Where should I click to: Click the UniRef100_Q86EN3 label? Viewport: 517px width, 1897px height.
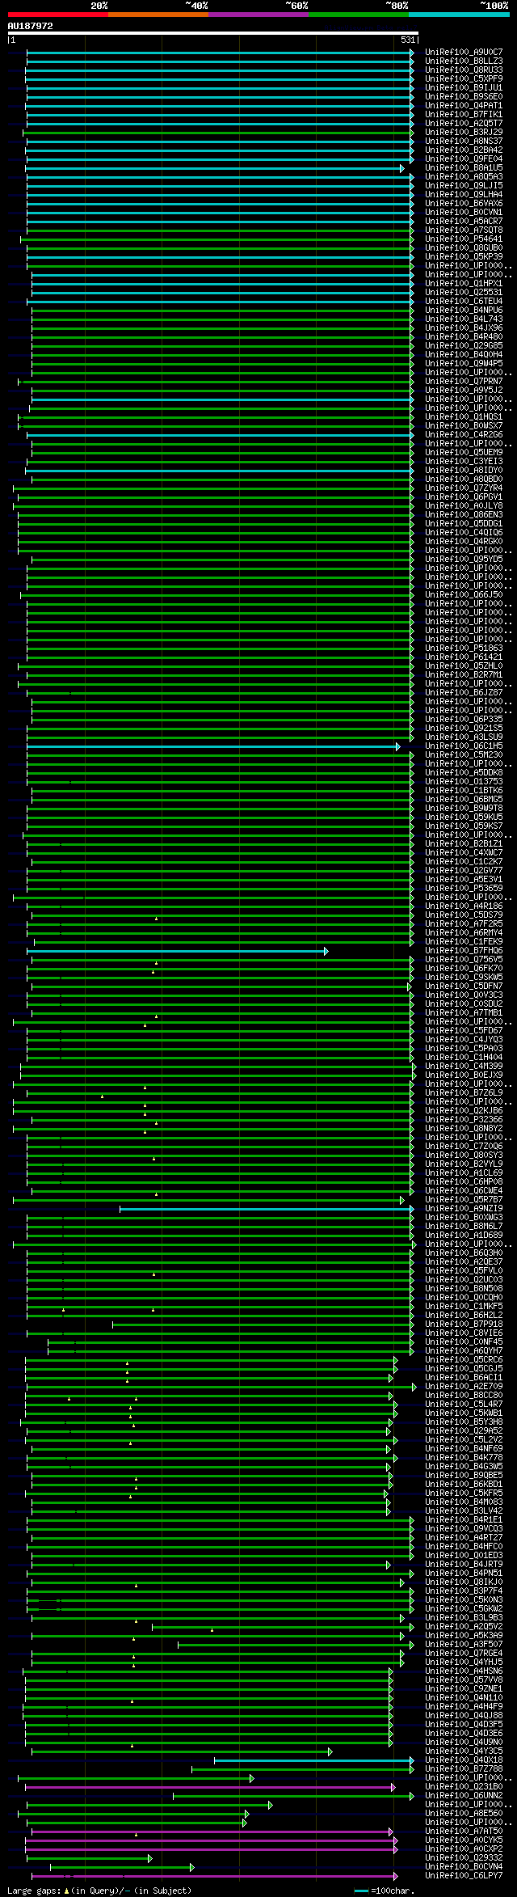[x=464, y=515]
